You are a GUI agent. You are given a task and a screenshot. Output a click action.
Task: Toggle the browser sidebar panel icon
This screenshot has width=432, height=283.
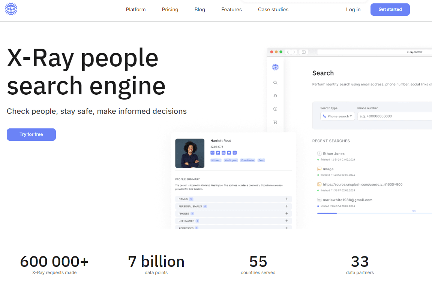click(x=303, y=52)
